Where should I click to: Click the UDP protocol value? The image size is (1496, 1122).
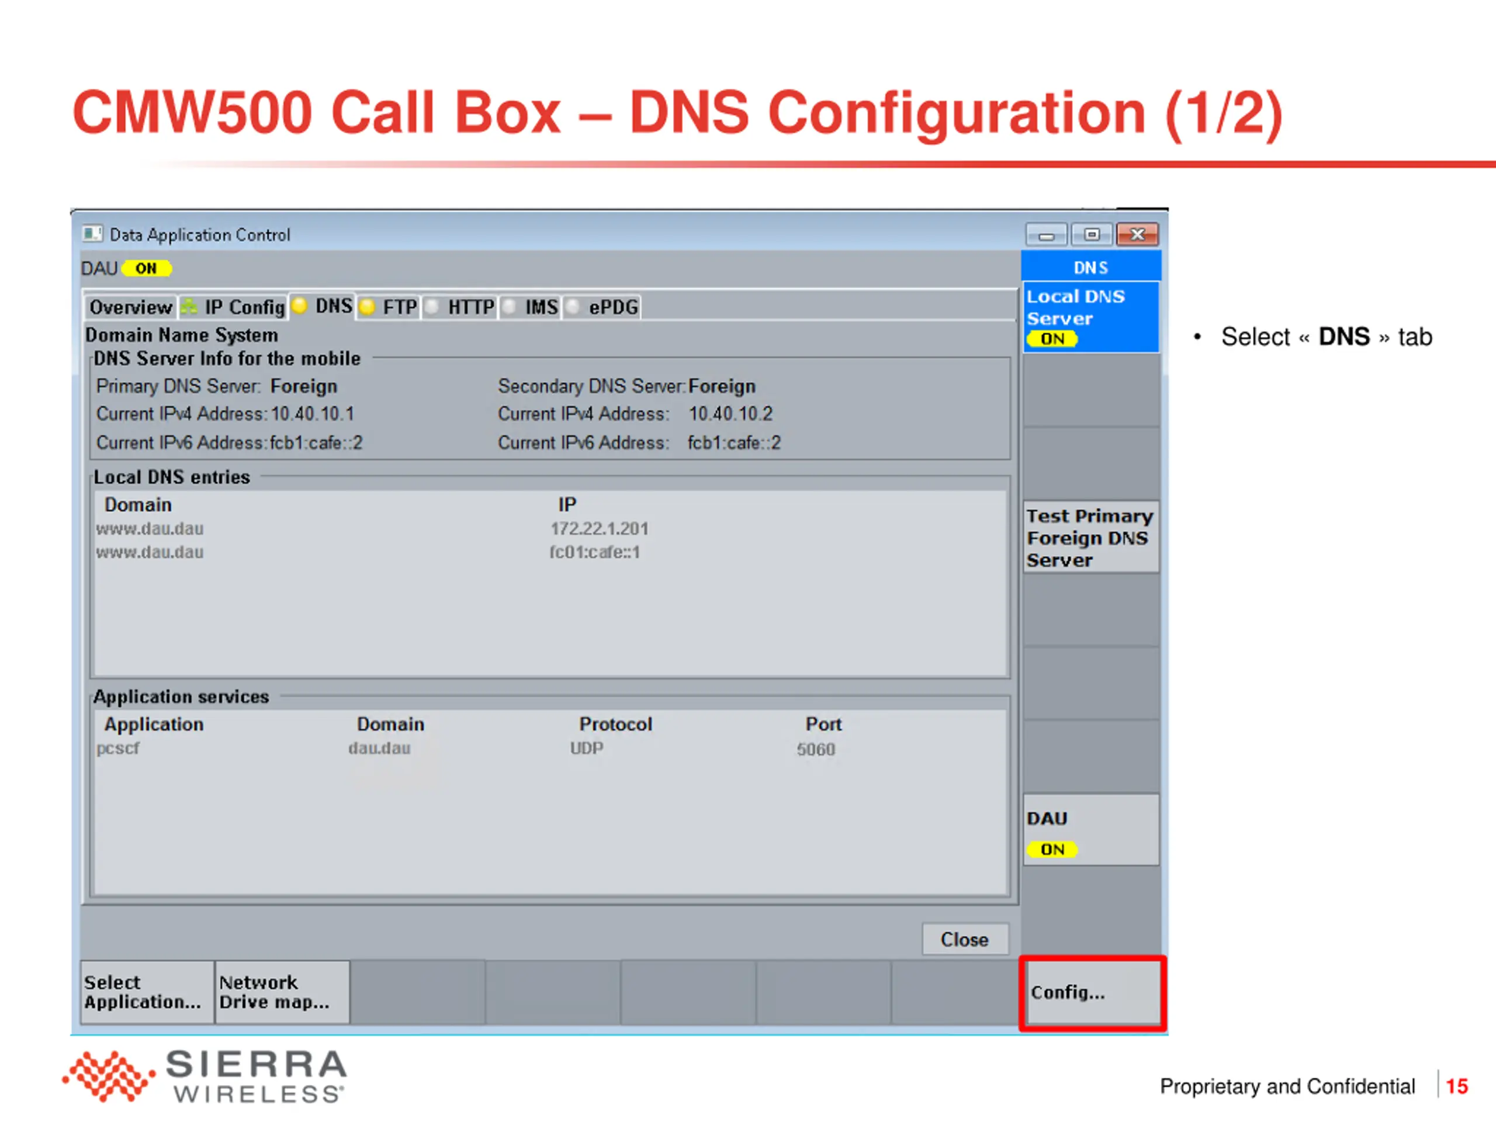click(x=586, y=748)
